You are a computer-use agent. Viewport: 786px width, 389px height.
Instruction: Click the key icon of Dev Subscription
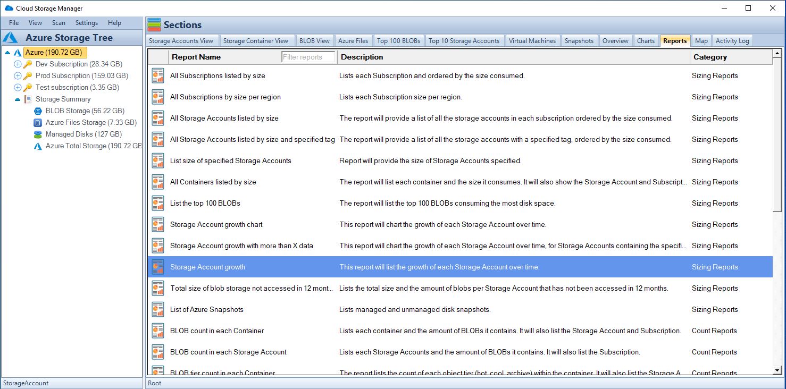[28, 64]
